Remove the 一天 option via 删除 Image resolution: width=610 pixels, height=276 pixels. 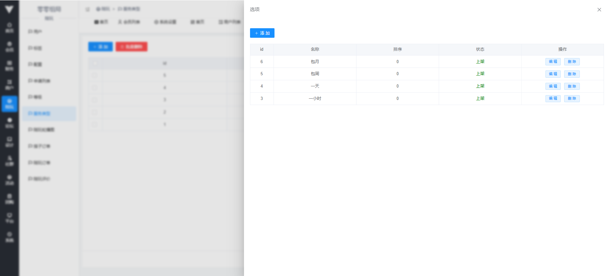click(572, 86)
